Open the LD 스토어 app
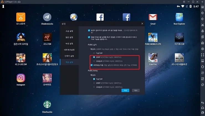This screenshot has width=205, height=116. pos(21,17)
